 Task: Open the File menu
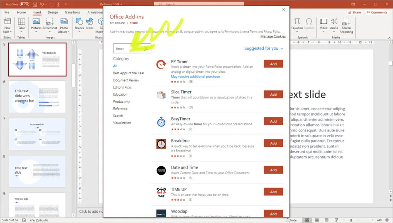7,12
